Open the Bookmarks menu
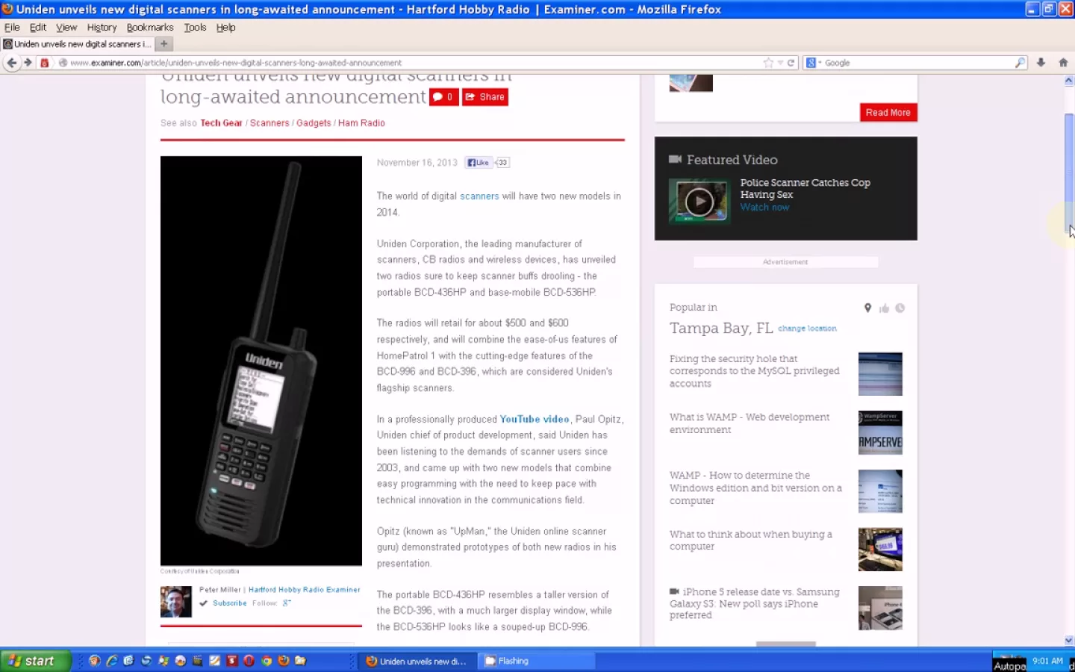Viewport: 1075px width, 672px height. click(150, 28)
